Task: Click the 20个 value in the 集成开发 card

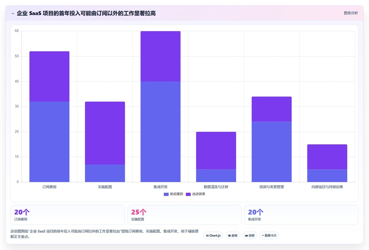Action: pyautogui.click(x=256, y=212)
